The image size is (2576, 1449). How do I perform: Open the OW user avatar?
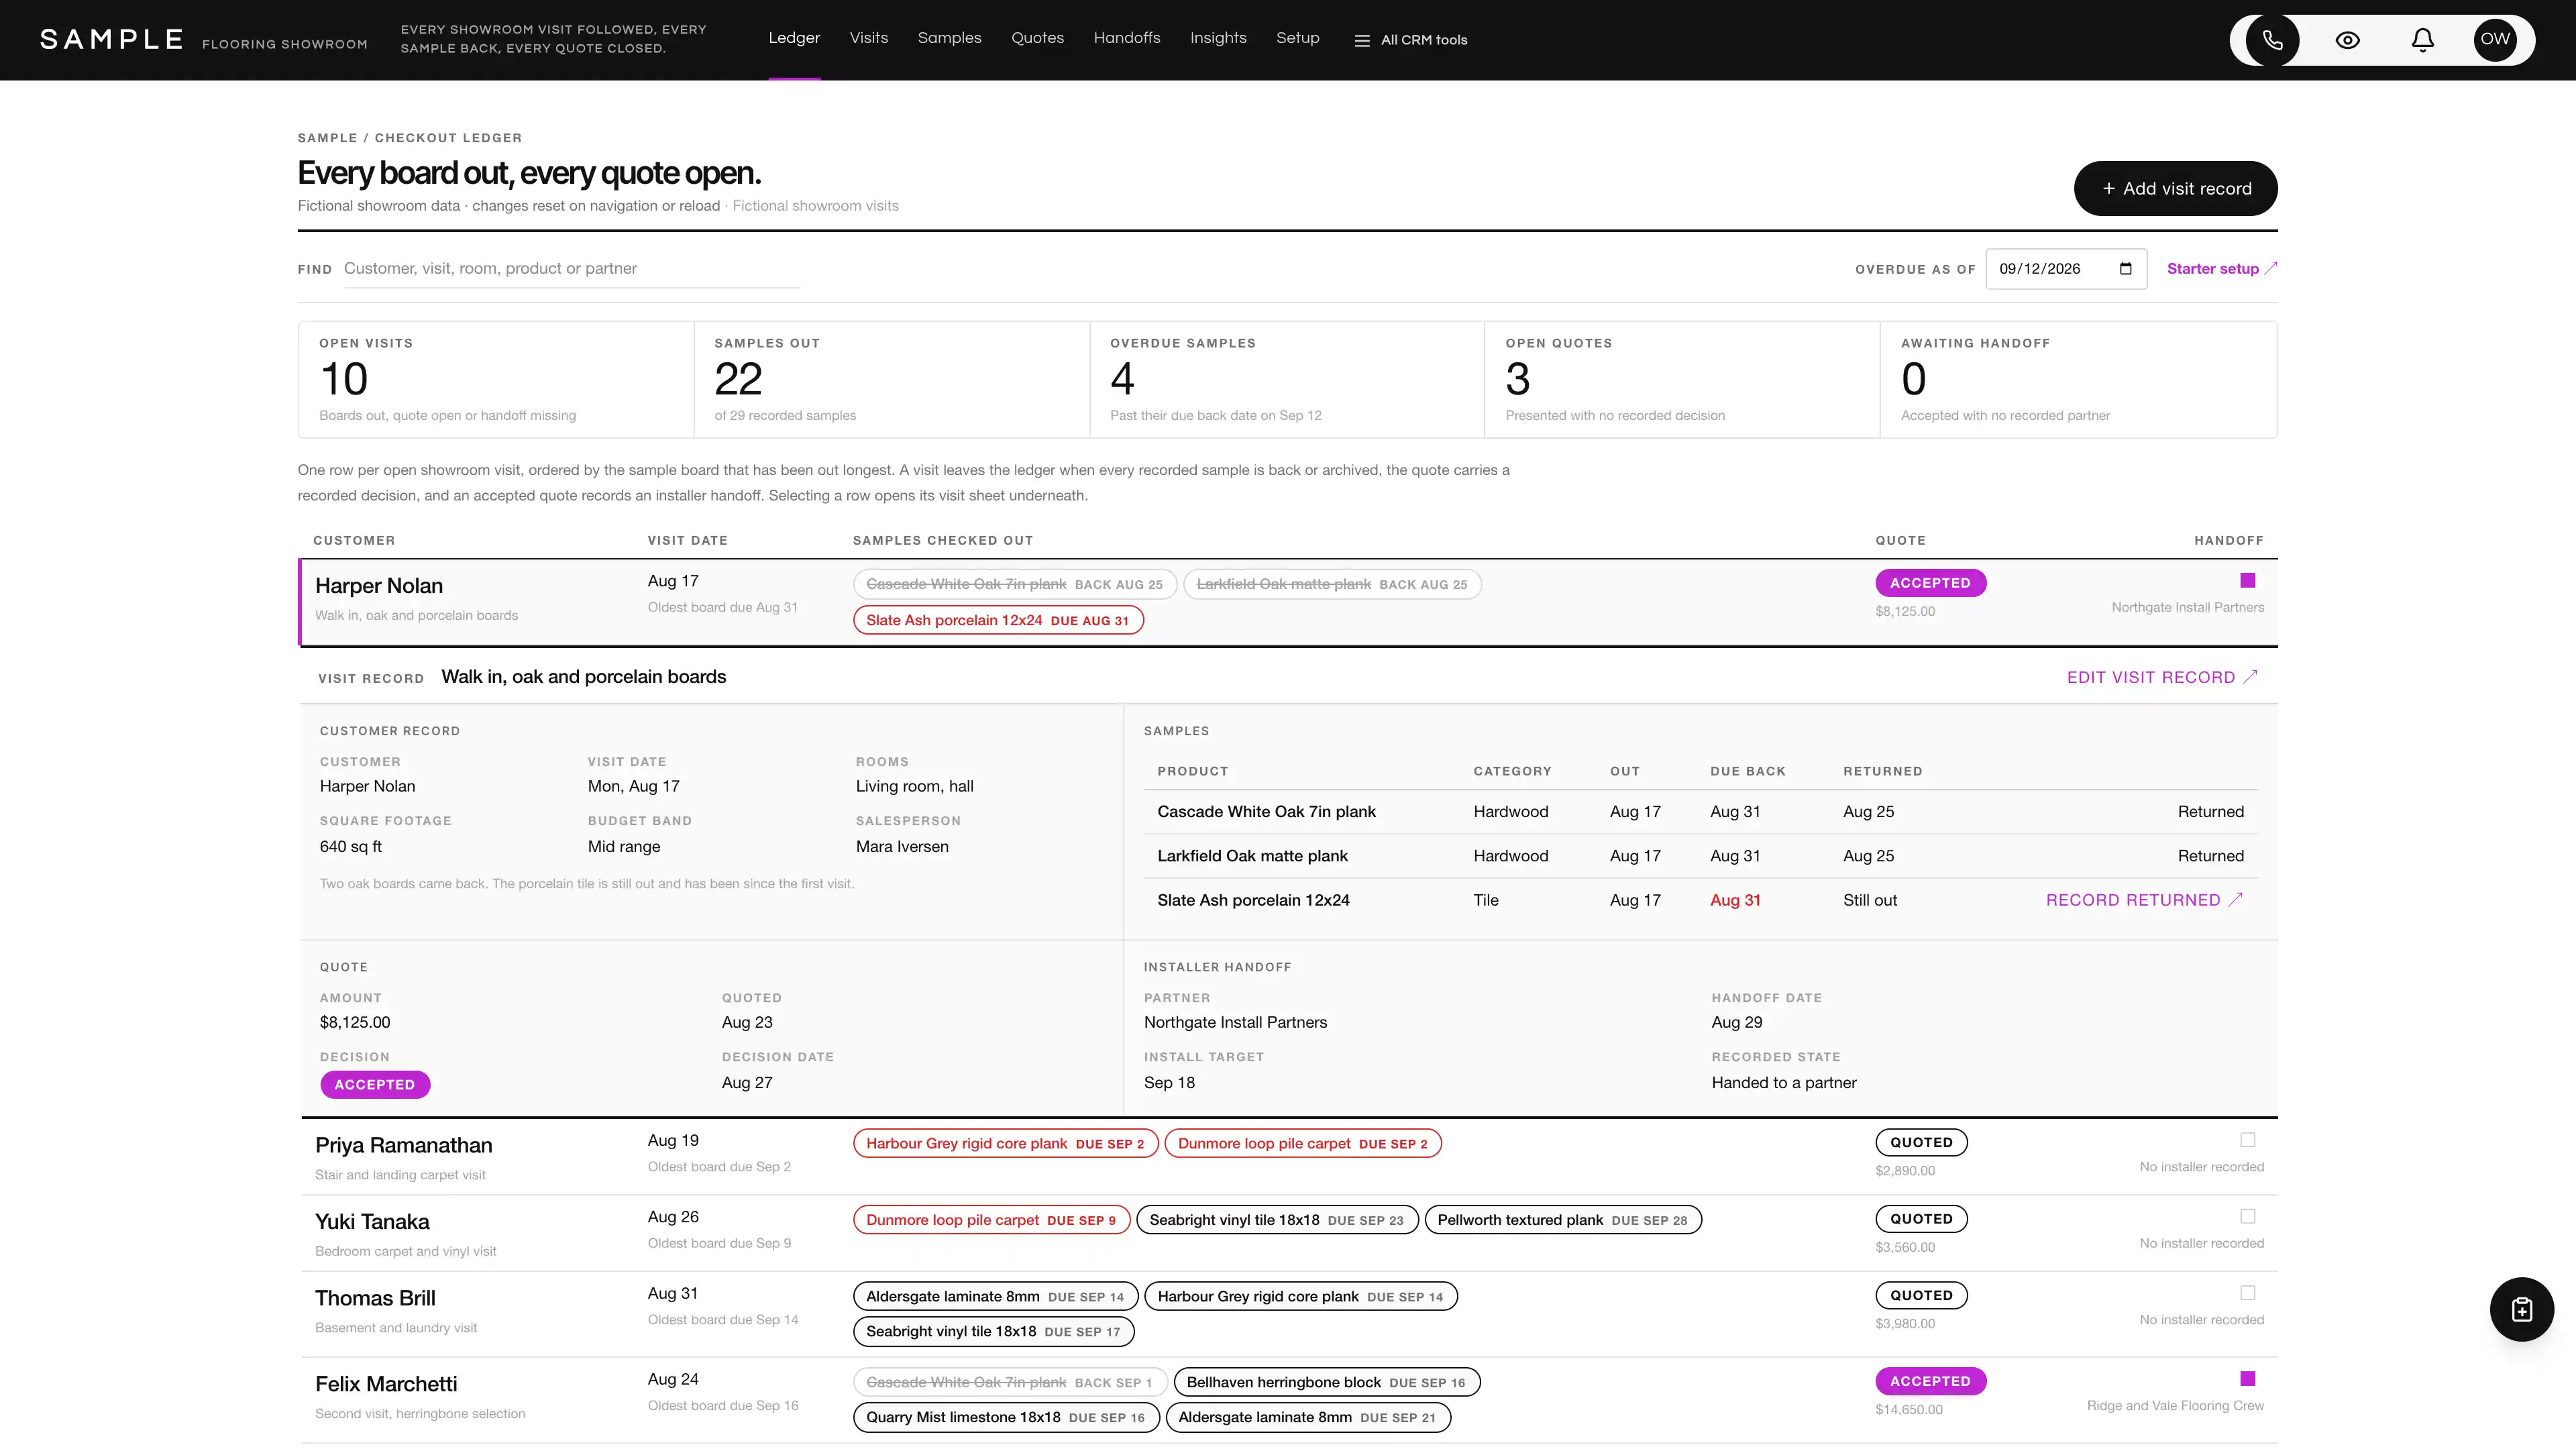(x=2495, y=40)
